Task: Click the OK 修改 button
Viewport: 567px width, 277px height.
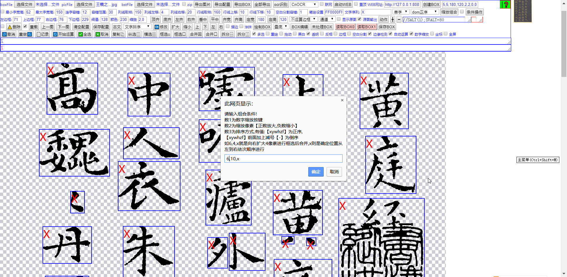Action: point(161,27)
